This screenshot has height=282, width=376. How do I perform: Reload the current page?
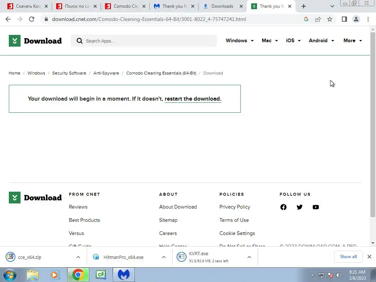coord(32,19)
